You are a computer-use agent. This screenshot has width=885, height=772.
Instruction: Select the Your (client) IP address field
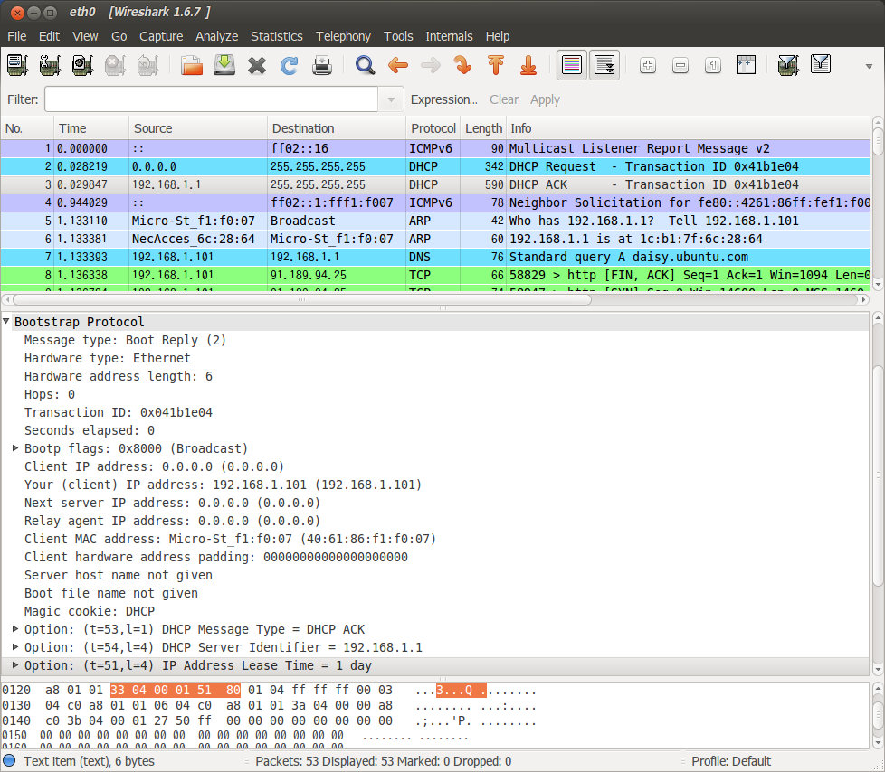tap(223, 485)
